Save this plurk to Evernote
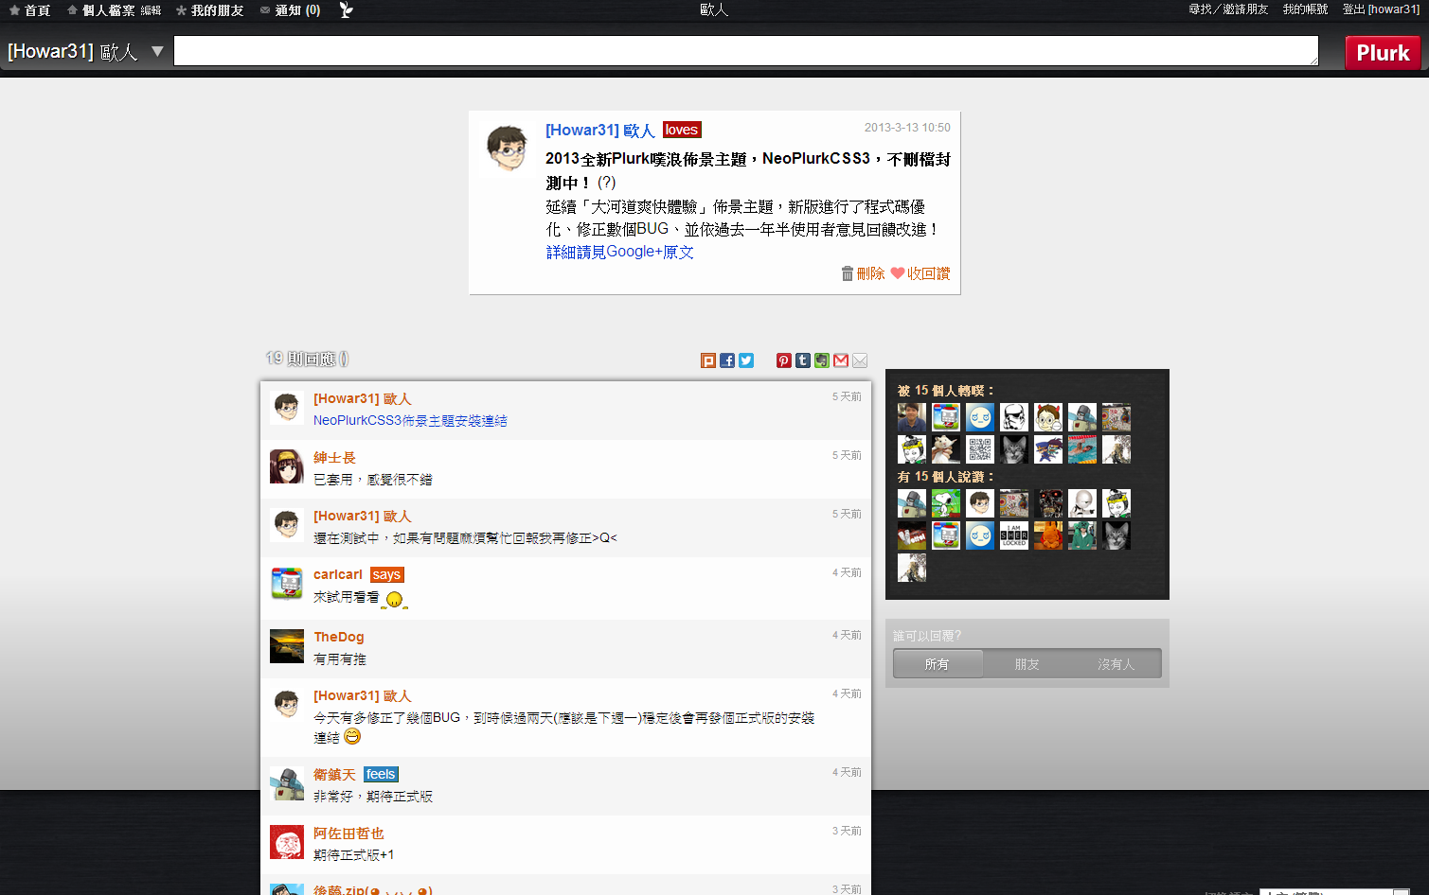Screen dimensions: 1429x895 tap(822, 360)
